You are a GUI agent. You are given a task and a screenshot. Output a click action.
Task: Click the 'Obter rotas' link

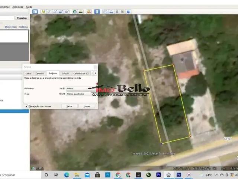(x=10, y=27)
